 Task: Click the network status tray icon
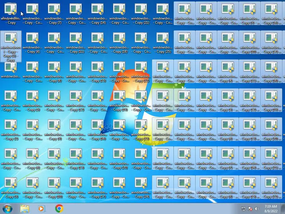coord(243,209)
